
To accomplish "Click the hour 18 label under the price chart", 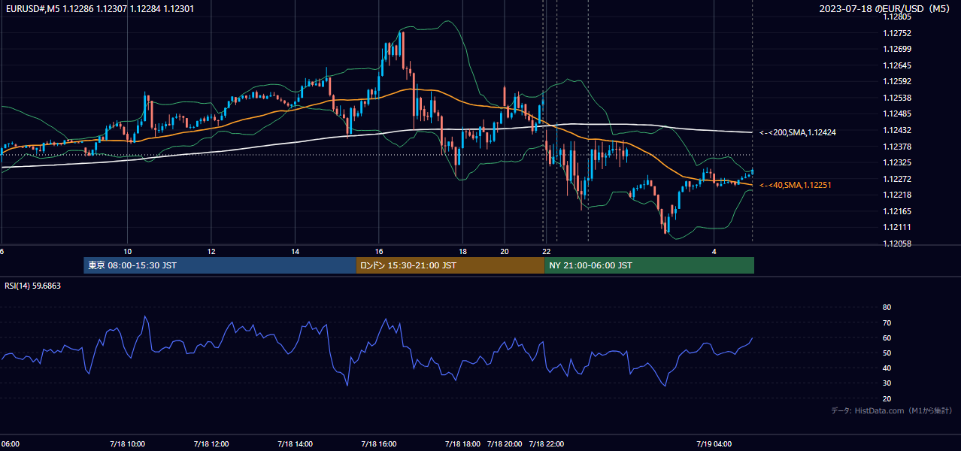I will pos(463,251).
